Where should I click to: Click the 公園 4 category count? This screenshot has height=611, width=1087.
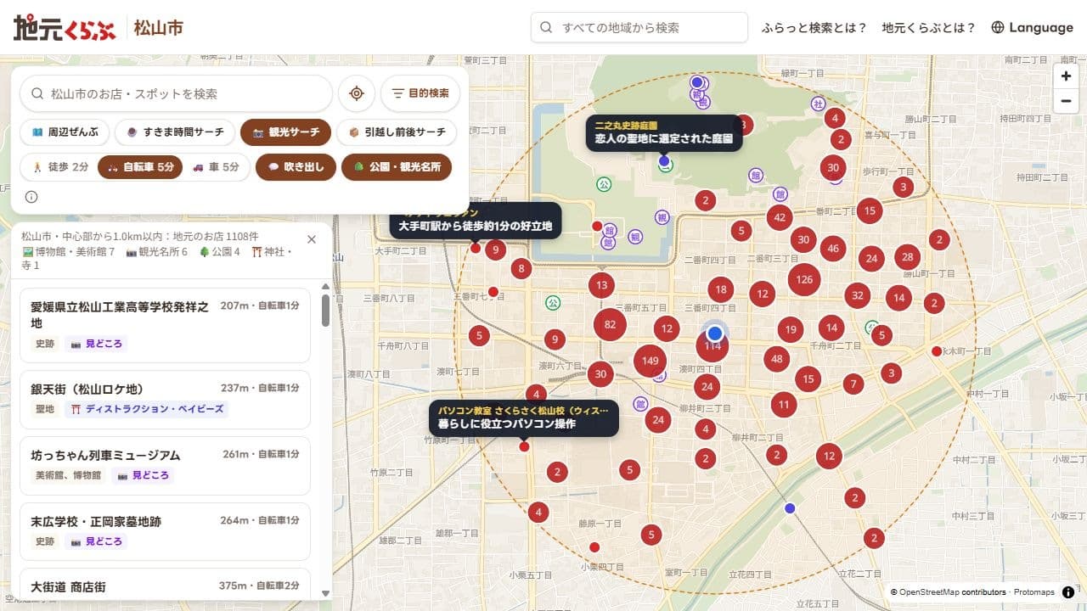coord(219,252)
